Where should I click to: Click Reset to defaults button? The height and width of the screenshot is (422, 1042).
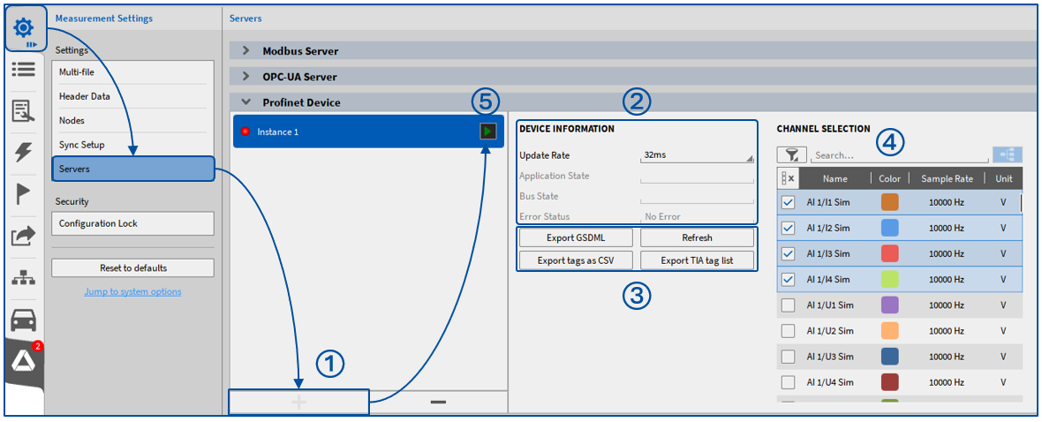coord(133,268)
